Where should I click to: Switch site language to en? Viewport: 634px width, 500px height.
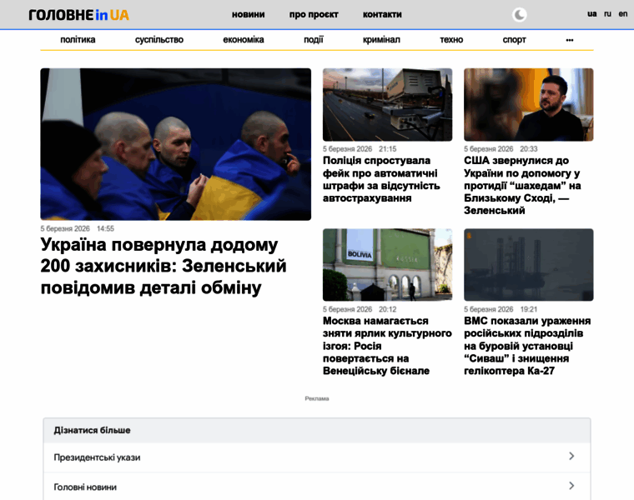click(x=622, y=14)
